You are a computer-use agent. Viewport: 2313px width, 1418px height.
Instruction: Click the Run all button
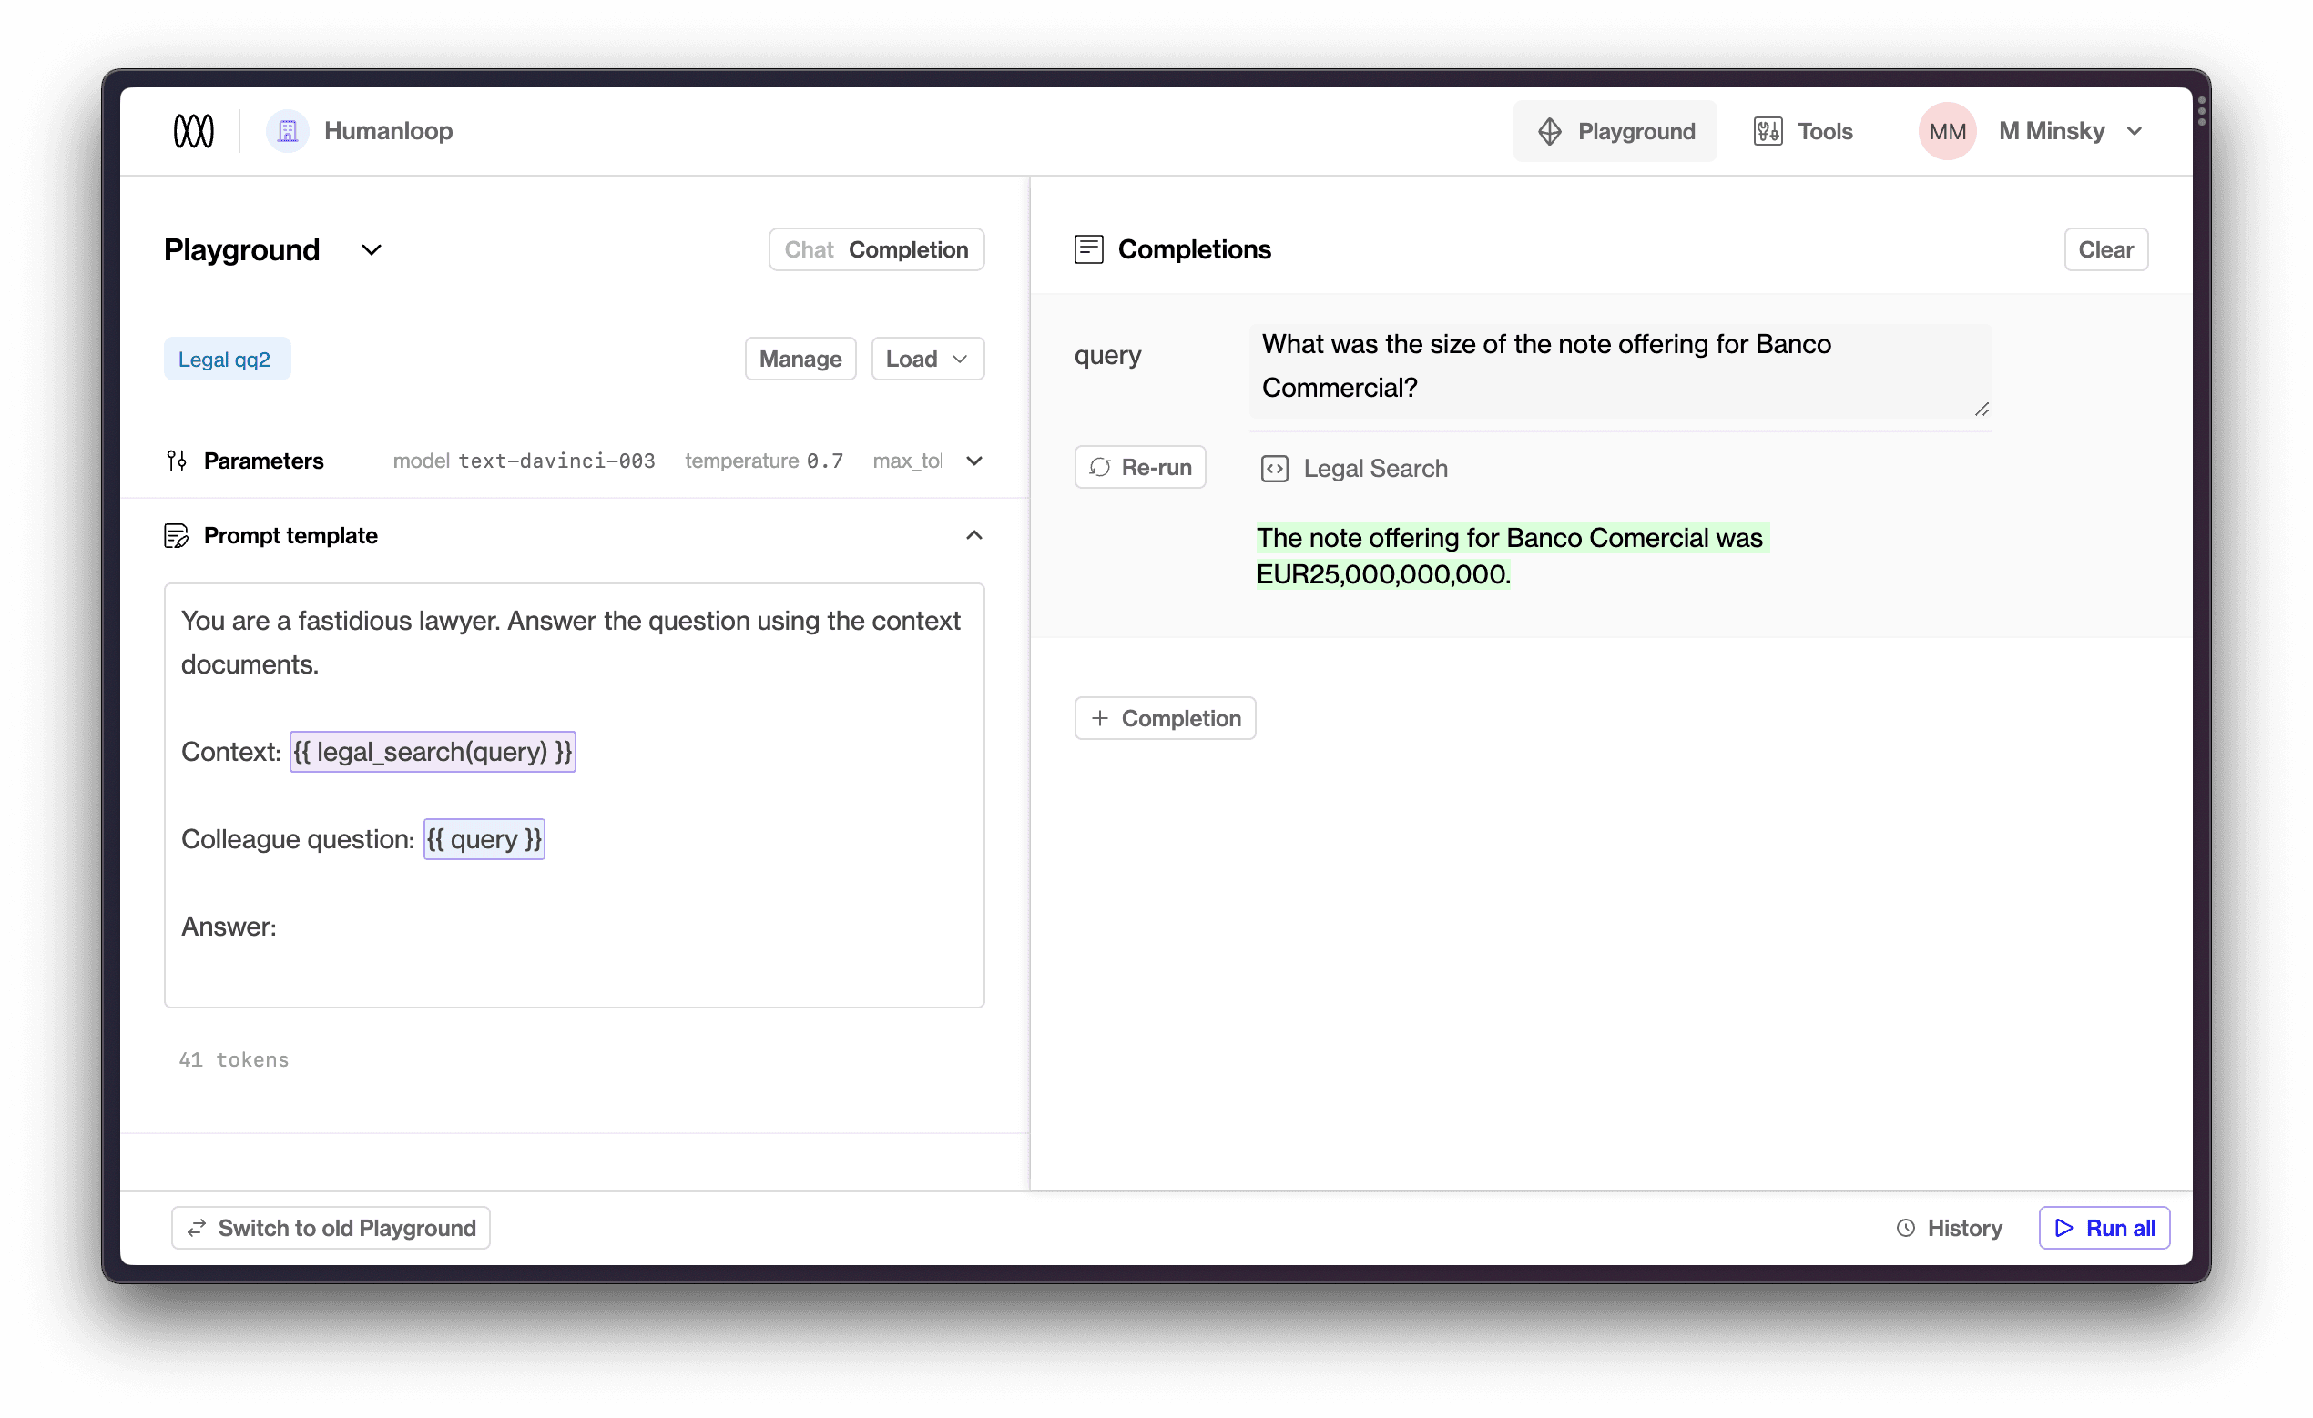pyautogui.click(x=2103, y=1227)
